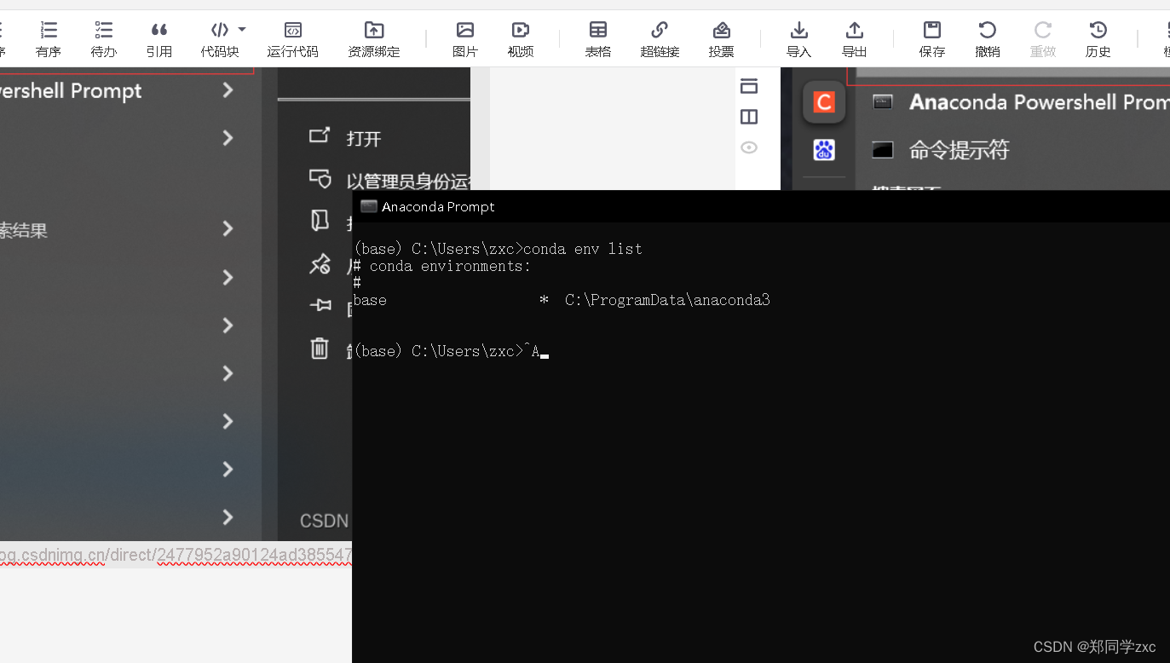Viewport: 1170px width, 663px height.
Task: Click the conda env list command line
Action: tap(498, 249)
